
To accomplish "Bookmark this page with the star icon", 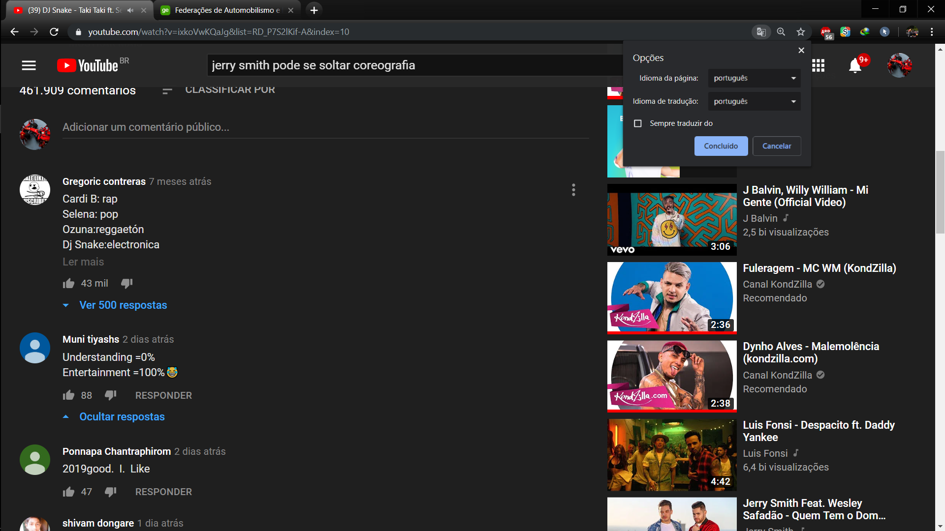I will pos(801,32).
